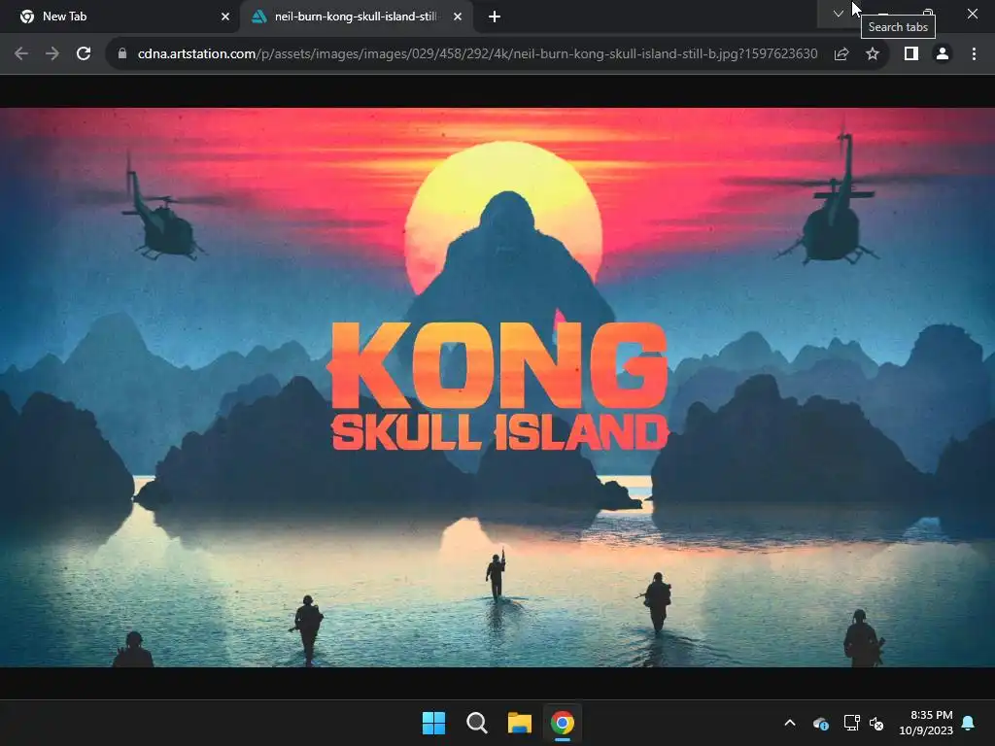Click the artstation URL address bar
The width and height of the screenshot is (995, 746).
[477, 54]
